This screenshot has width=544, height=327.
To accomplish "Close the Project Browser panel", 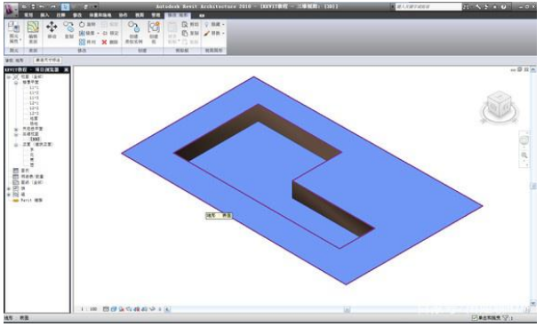I will pyautogui.click(x=66, y=69).
